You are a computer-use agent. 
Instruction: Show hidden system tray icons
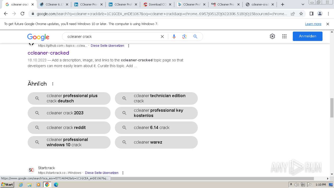291,185
